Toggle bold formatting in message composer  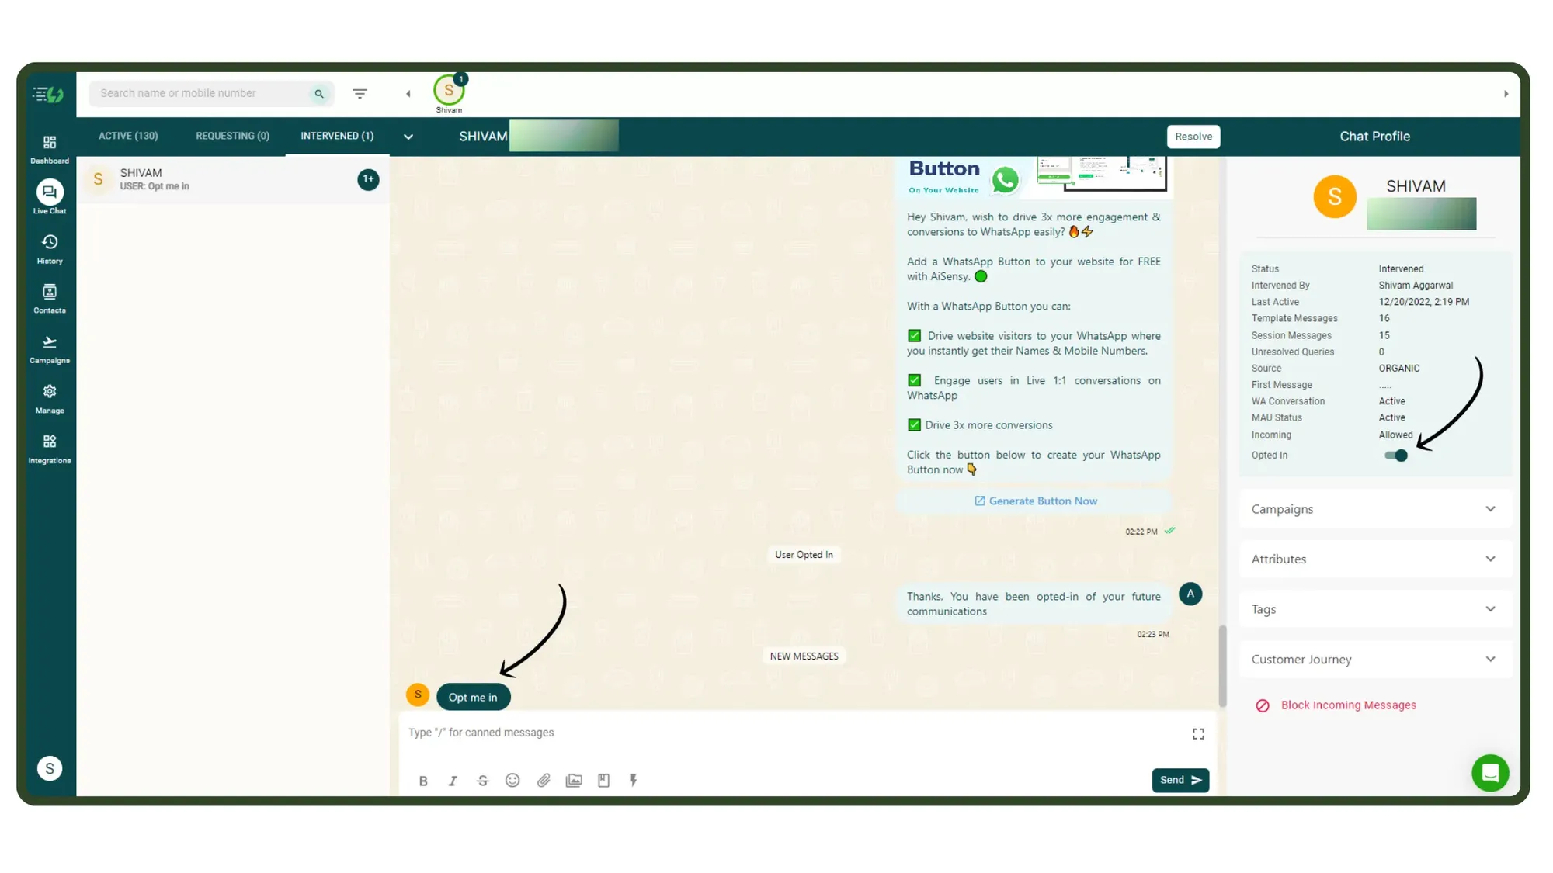(x=422, y=779)
